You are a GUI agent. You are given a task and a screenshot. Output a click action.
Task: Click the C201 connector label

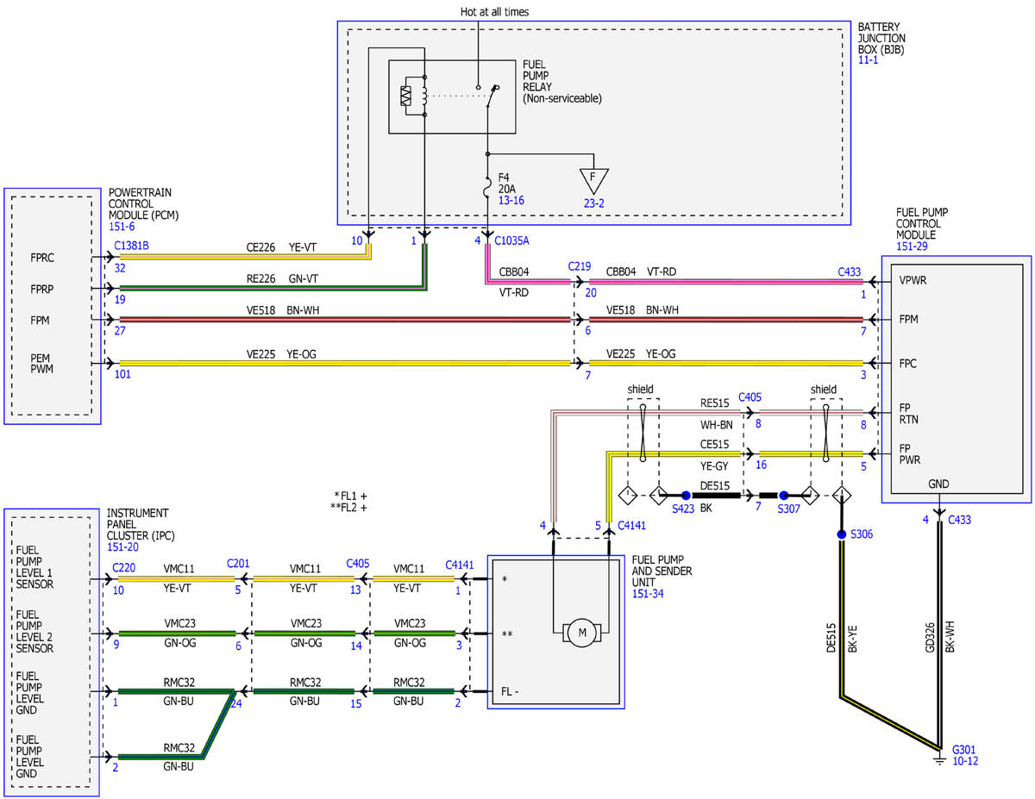(x=240, y=564)
